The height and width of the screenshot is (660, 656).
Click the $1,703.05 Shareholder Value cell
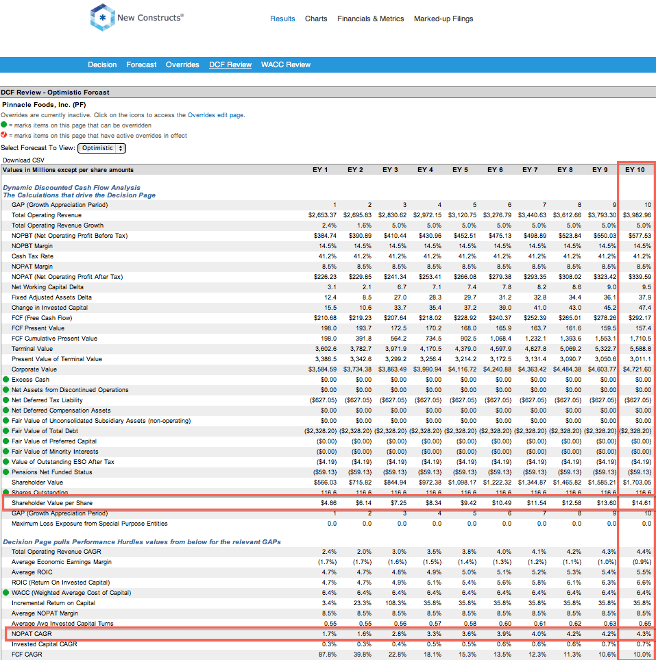(x=637, y=482)
